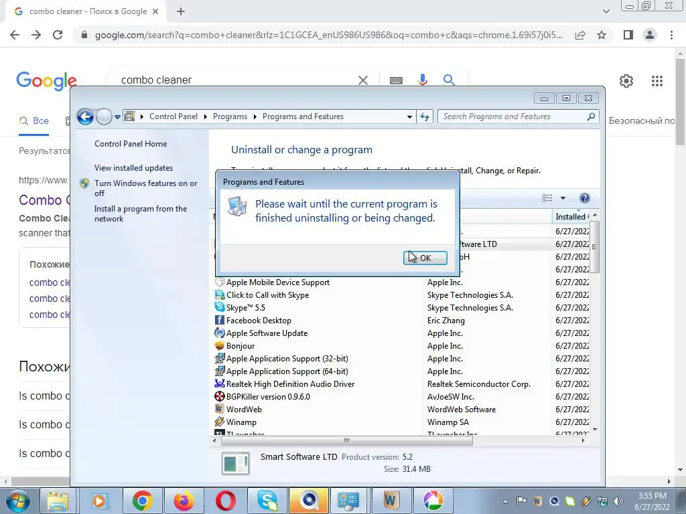Click the Google search magnifier button
This screenshot has width=686, height=514.
[448, 80]
